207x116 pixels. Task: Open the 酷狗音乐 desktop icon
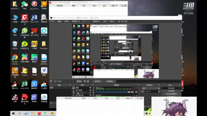[34, 85]
